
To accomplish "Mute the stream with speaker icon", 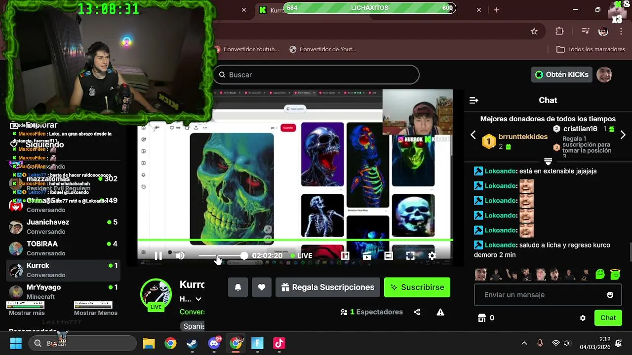I will coord(180,255).
